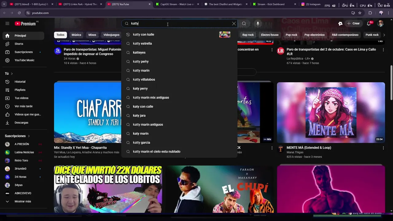Open the 3Huntle0 channel subscription
393x221 pixels.
click(24, 169)
